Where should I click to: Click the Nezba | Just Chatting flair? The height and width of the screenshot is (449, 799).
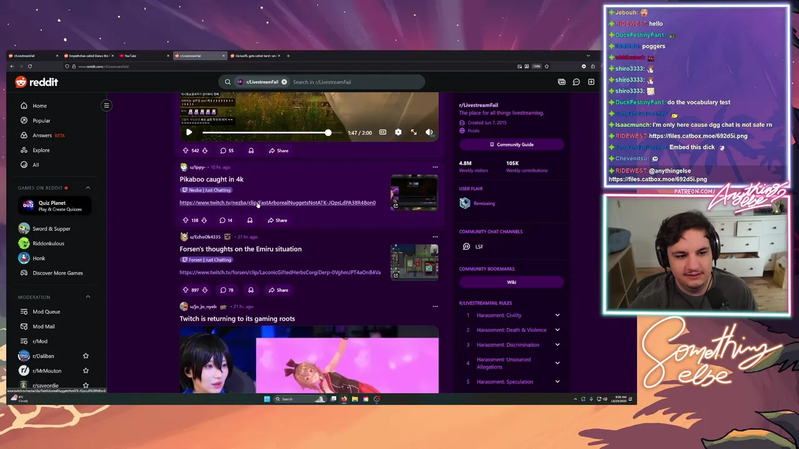[207, 190]
